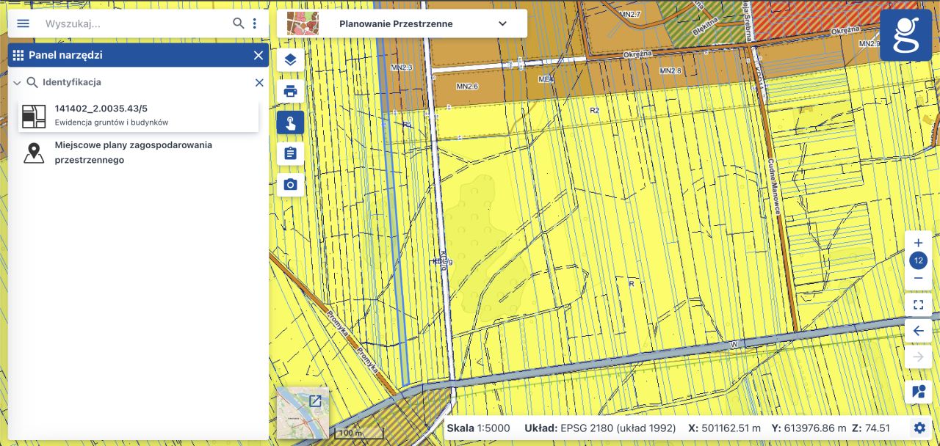This screenshot has width=940, height=446.
Task: Click the parcel registry icon
Action: (34, 116)
